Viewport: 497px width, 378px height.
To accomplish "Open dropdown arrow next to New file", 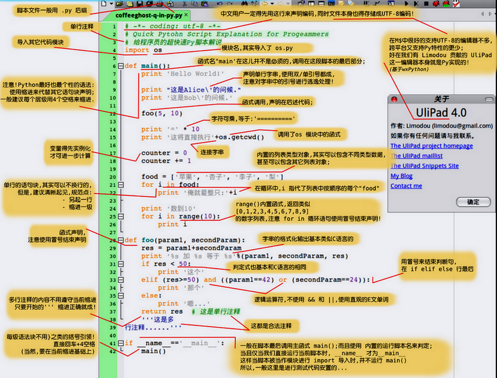I will [x=112, y=4].
